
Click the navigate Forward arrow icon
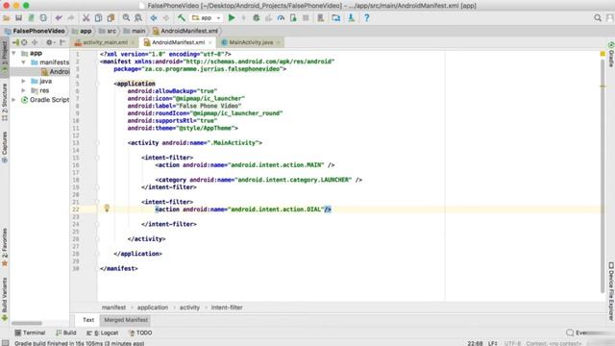pyautogui.click(x=166, y=18)
